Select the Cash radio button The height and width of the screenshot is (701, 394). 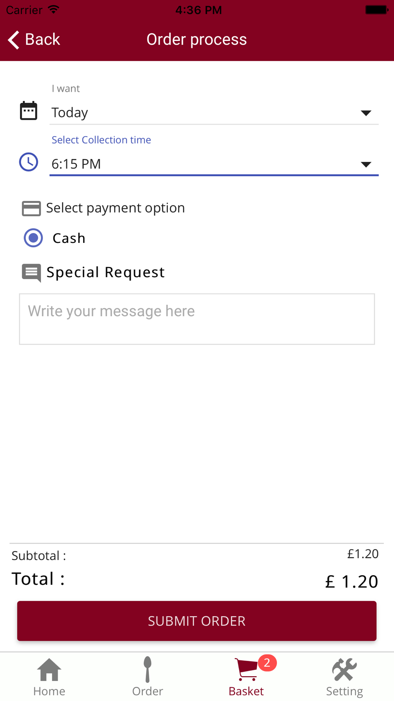click(x=33, y=238)
